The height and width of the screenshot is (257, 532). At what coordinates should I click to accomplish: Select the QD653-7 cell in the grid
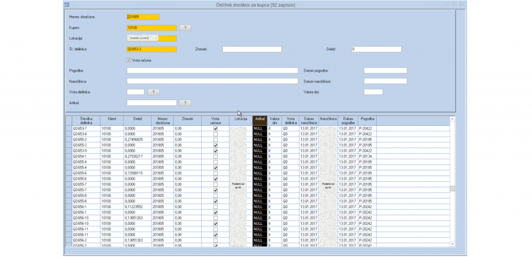[x=86, y=129]
